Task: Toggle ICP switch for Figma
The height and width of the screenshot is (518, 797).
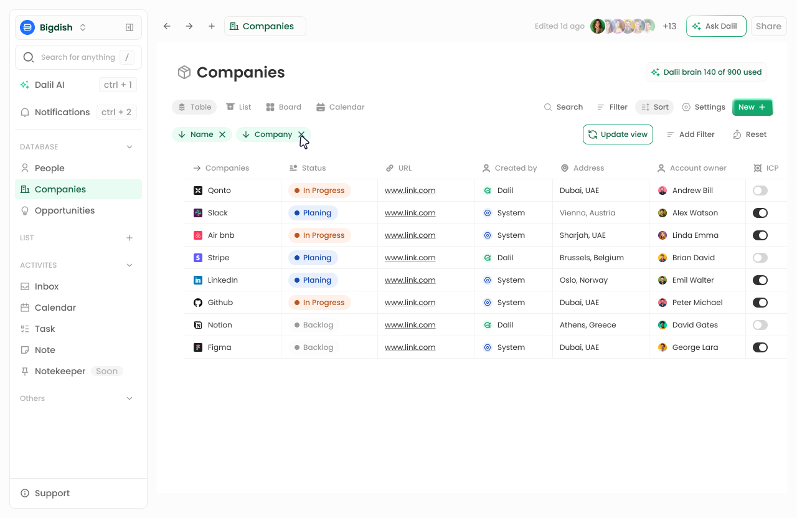Action: 760,347
